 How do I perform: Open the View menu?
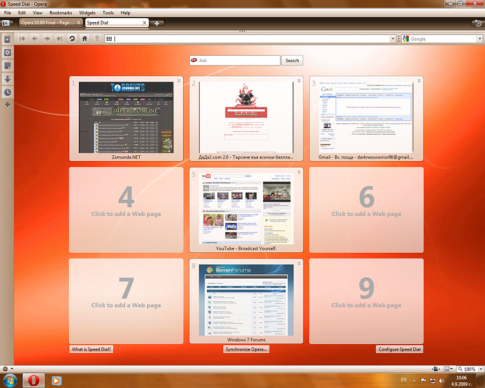click(38, 13)
